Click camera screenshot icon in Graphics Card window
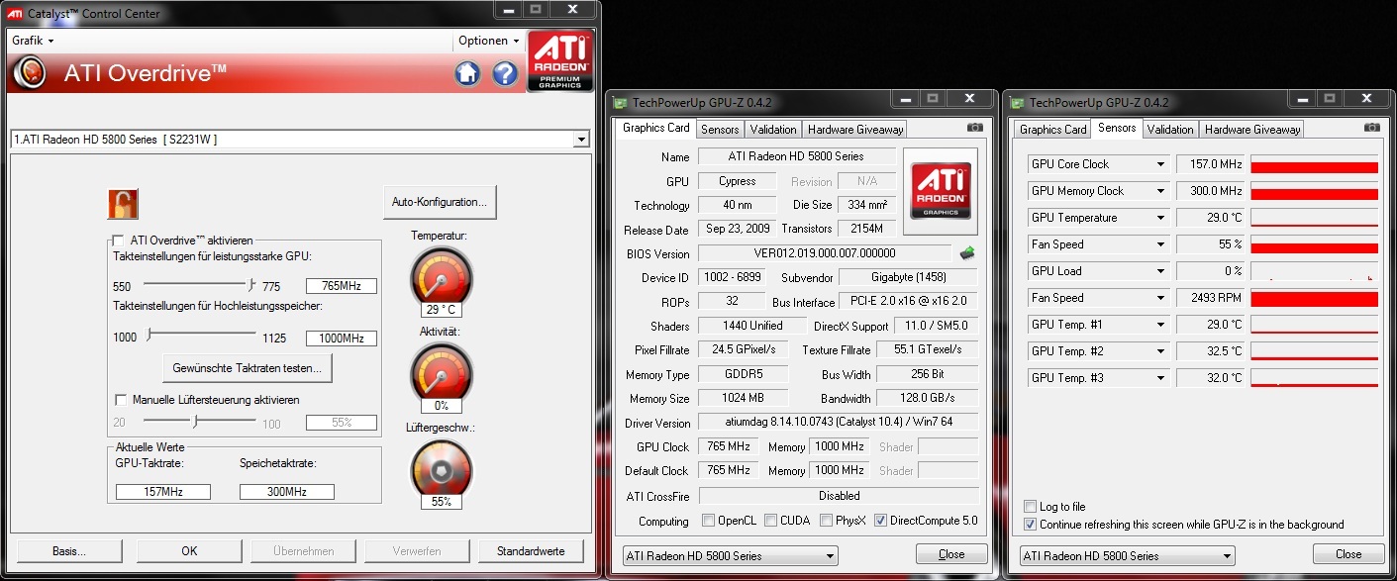 (975, 128)
